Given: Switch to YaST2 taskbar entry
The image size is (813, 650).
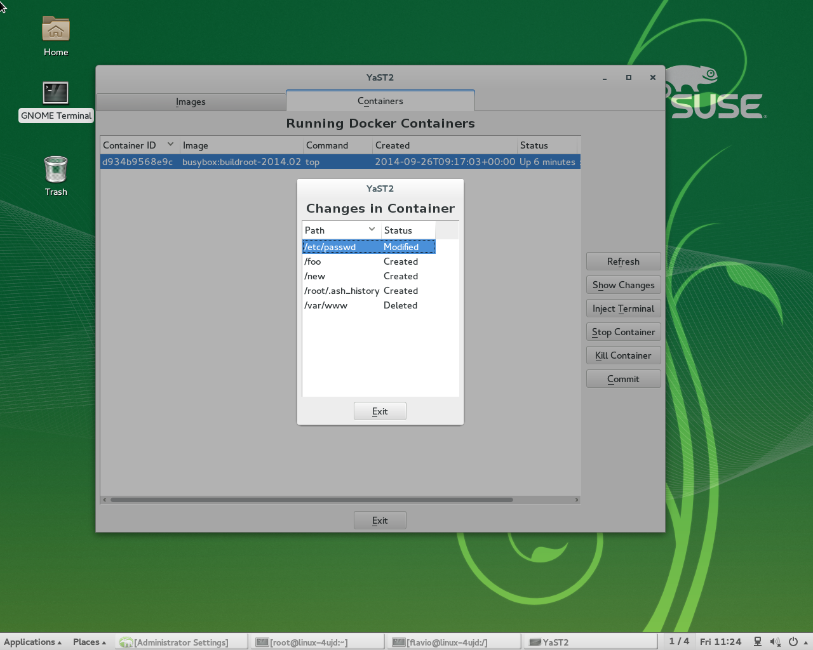Looking at the screenshot, I should click(591, 642).
